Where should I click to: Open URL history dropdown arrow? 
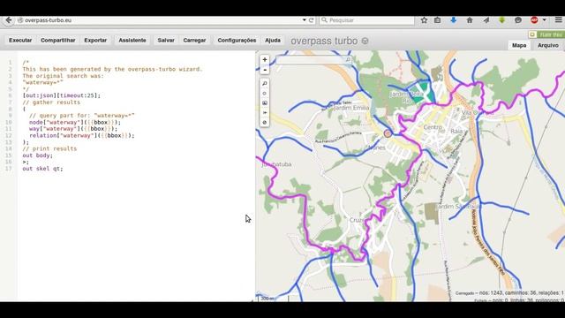(305, 20)
